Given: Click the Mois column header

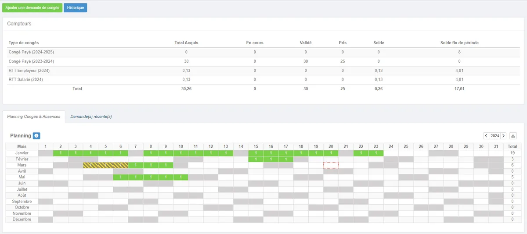Looking at the screenshot, I should 22,146.
